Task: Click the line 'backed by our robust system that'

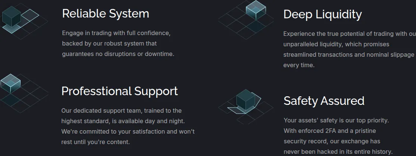Action: click(109, 43)
